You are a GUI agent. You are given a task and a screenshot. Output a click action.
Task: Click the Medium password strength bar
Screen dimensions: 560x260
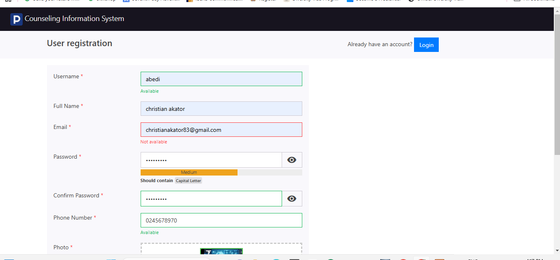click(189, 172)
